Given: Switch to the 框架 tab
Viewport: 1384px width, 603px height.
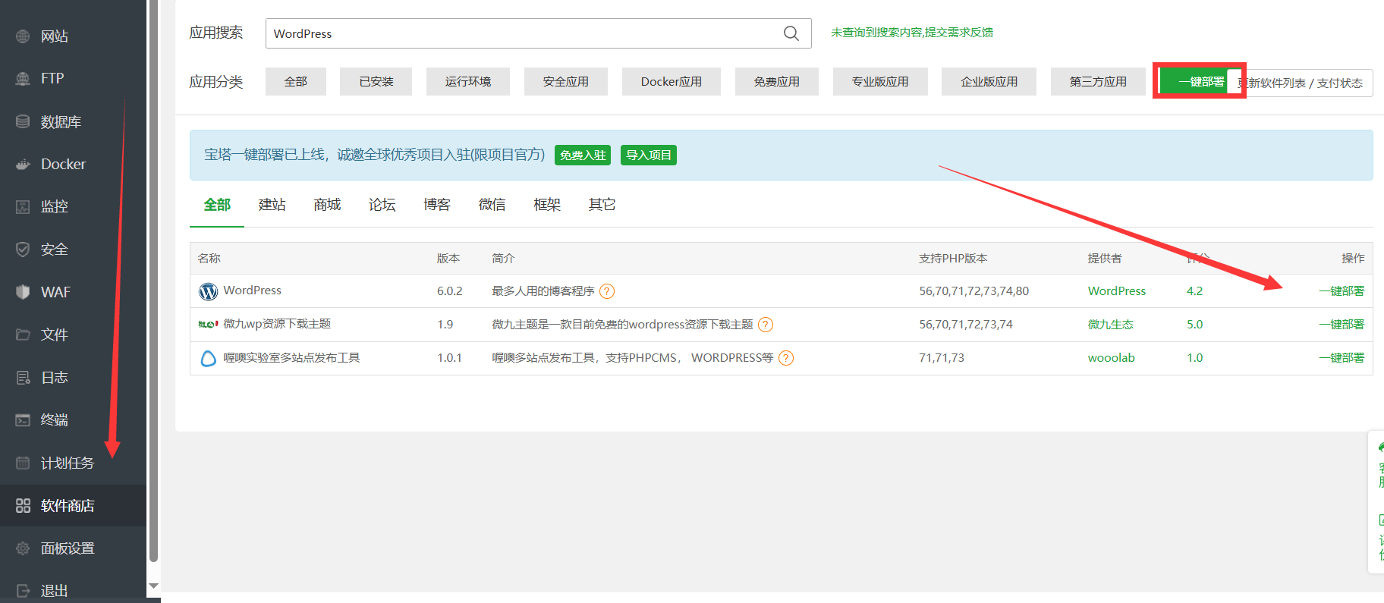Looking at the screenshot, I should pyautogui.click(x=547, y=205).
